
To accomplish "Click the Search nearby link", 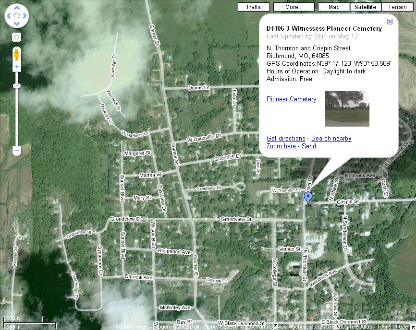I will coord(331,139).
